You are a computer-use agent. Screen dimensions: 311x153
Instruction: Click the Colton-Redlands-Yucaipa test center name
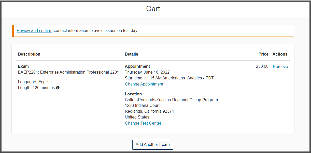[x=171, y=100]
